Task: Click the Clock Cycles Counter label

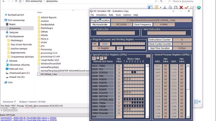Action: coord(160,44)
